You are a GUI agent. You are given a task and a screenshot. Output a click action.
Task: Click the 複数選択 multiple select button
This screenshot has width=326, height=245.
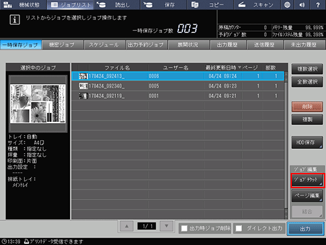pos(307,69)
